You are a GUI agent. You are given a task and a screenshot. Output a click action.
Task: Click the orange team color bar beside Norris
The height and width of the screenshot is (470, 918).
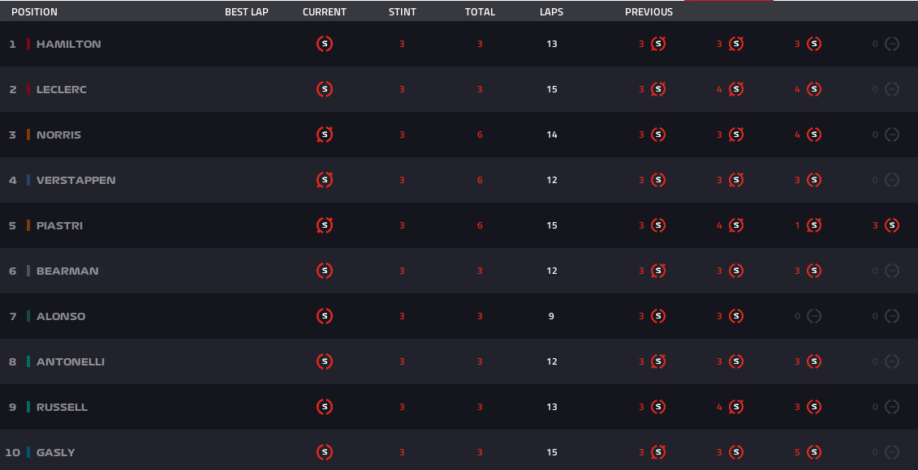click(28, 135)
